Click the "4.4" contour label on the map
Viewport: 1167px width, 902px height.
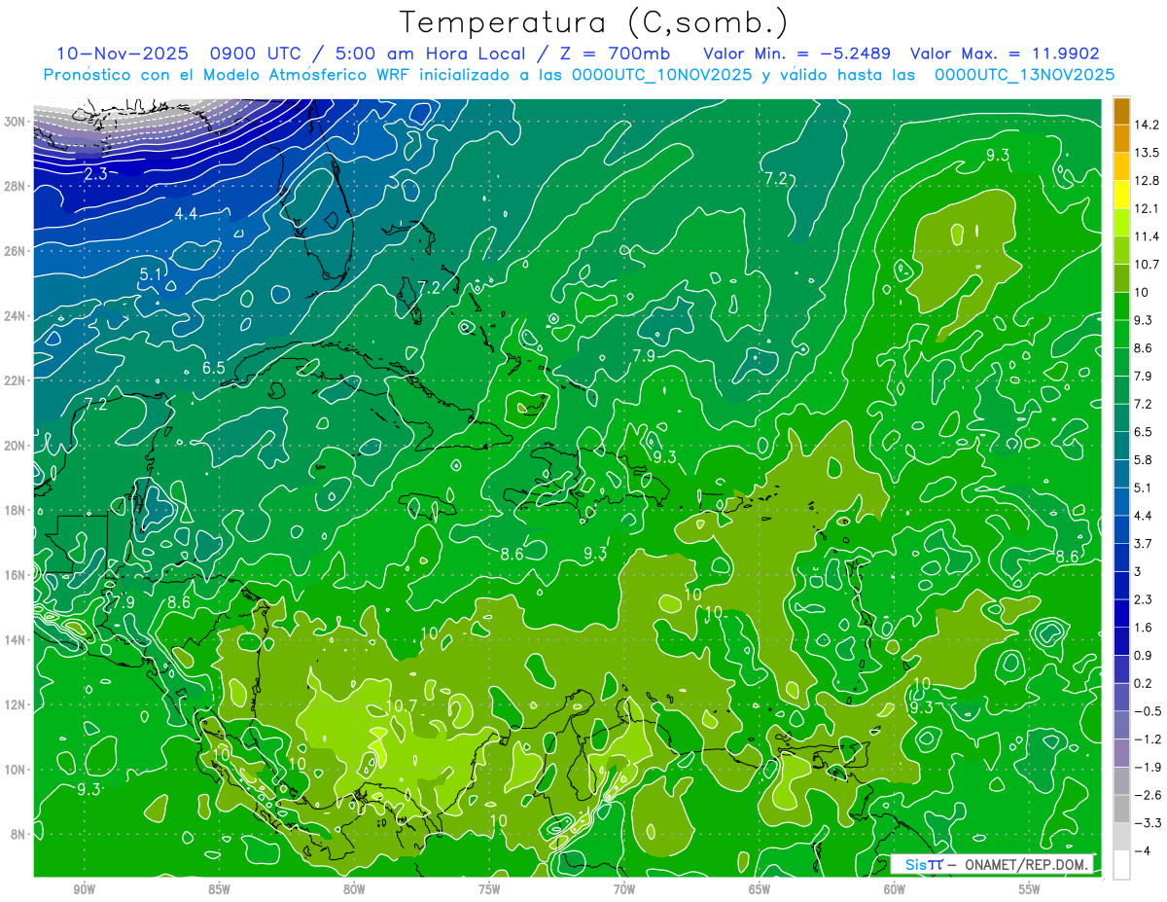click(x=187, y=214)
